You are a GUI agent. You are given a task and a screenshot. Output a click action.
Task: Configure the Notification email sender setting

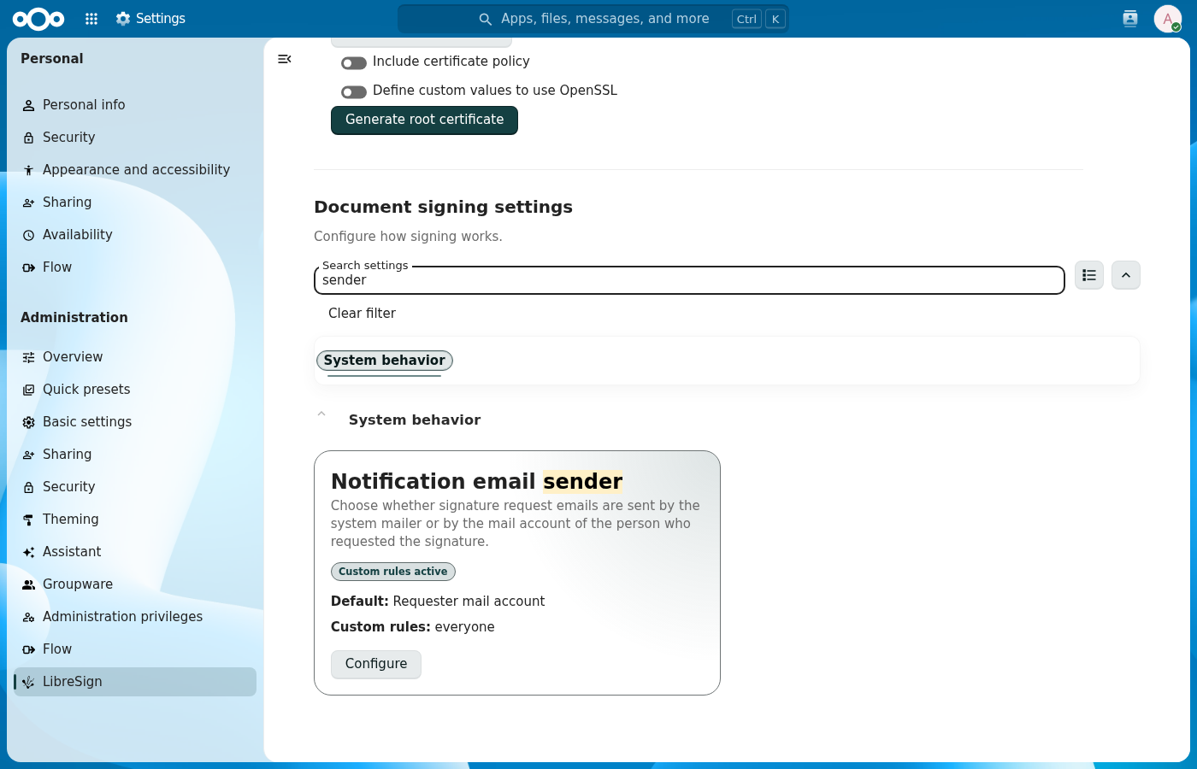coord(376,664)
